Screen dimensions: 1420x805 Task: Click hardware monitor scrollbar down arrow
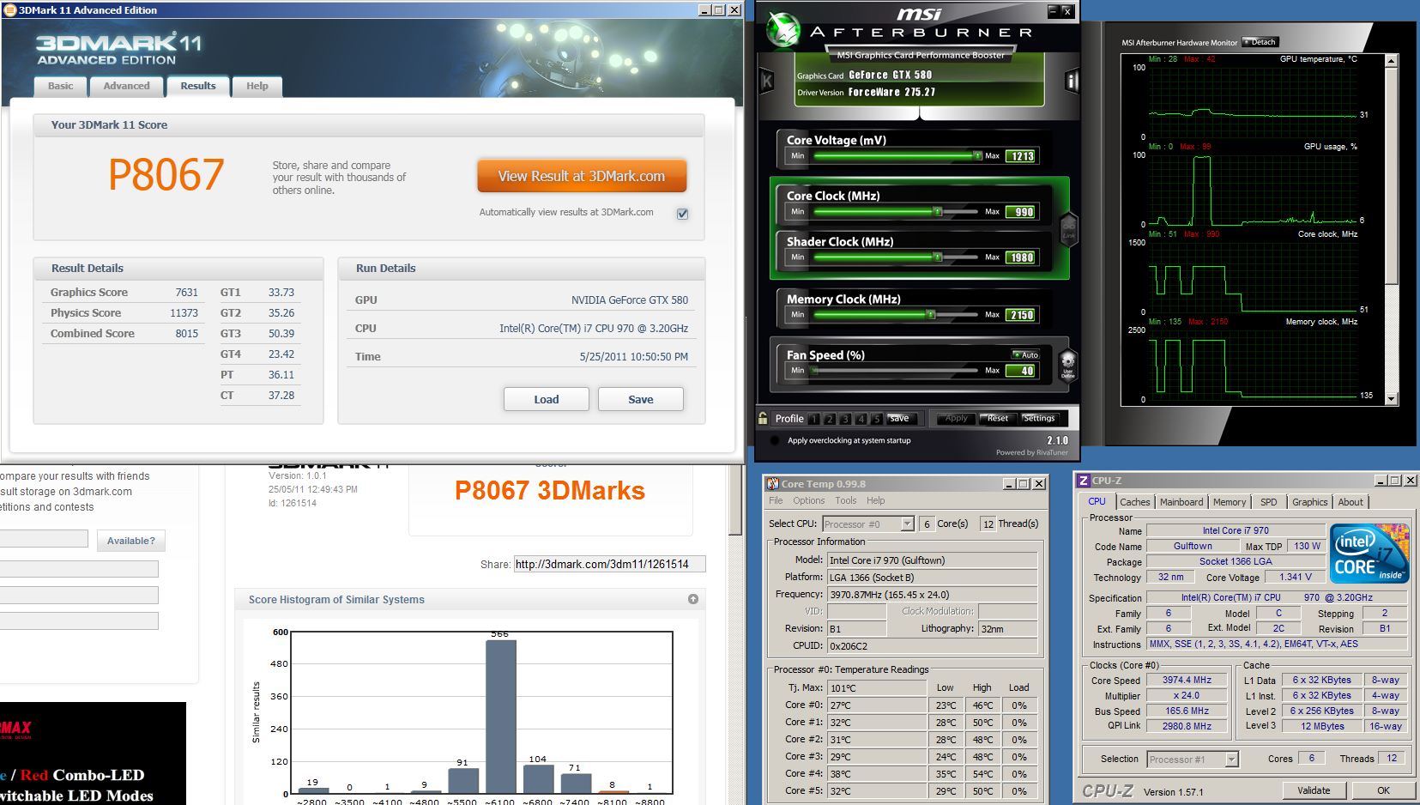coord(1392,399)
